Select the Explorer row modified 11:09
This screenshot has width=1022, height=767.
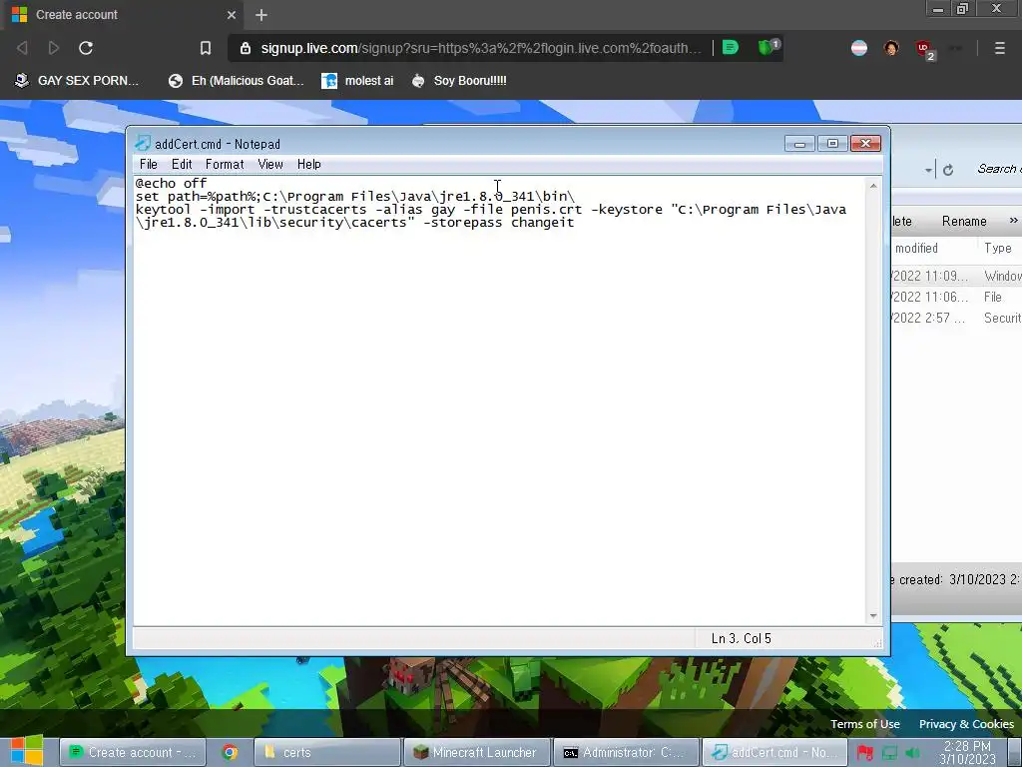[956, 276]
